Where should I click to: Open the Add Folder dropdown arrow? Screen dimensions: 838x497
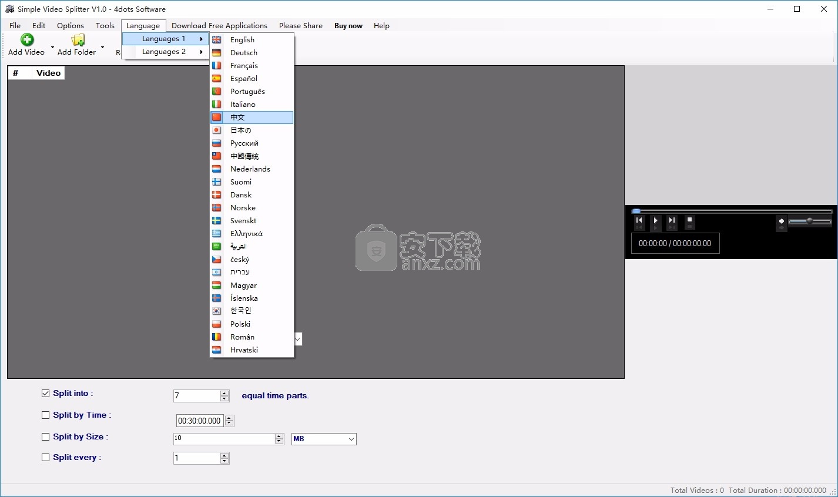tap(102, 47)
